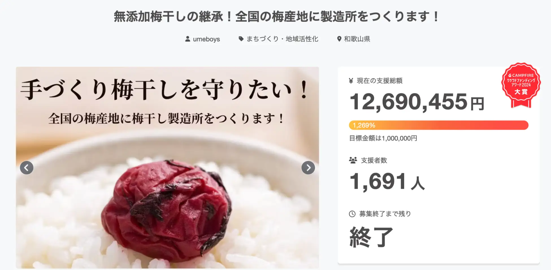Click the 目標金額は1,000,000円 goal text

pyautogui.click(x=383, y=138)
